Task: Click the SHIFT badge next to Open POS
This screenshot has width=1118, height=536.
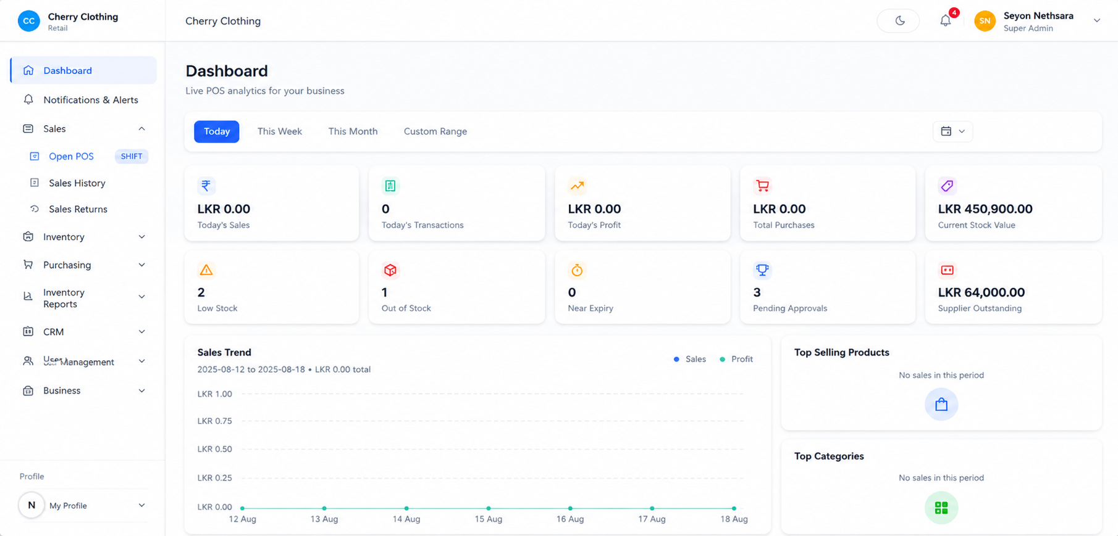Action: tap(132, 157)
